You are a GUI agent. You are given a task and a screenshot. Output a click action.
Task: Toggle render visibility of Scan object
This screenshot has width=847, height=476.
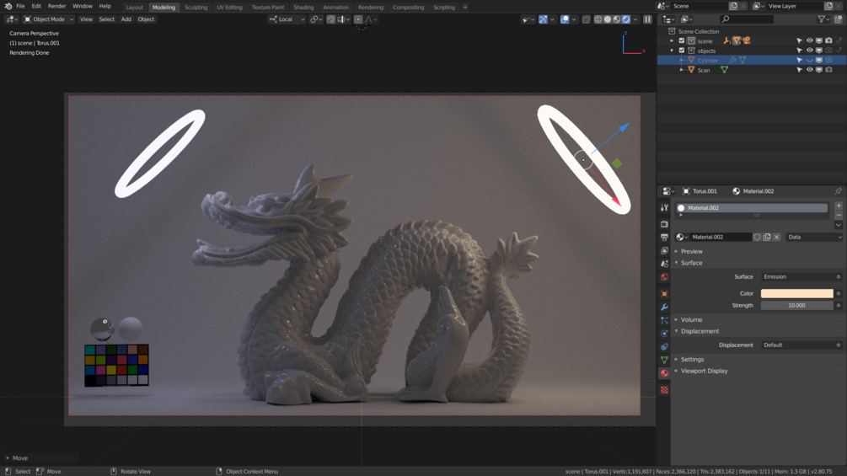[x=828, y=70]
